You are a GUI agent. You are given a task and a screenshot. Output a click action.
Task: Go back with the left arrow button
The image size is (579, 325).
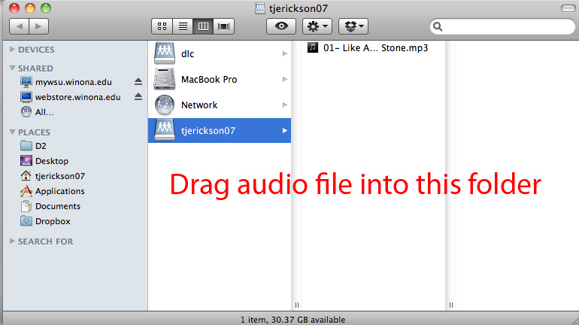(x=18, y=26)
